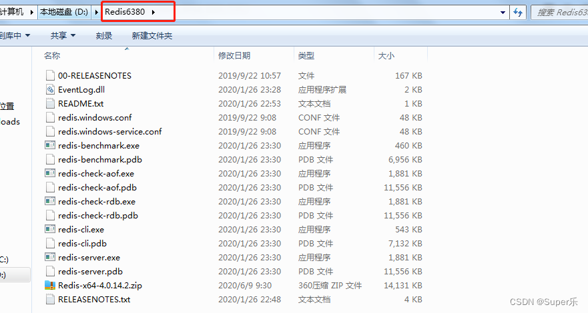This screenshot has width=588, height=313.
Task: Click the redis-server.exe application icon
Action: pos(50,257)
